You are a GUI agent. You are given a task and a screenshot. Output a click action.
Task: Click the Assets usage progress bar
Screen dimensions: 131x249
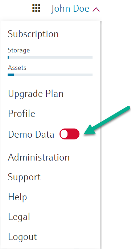point(50,75)
